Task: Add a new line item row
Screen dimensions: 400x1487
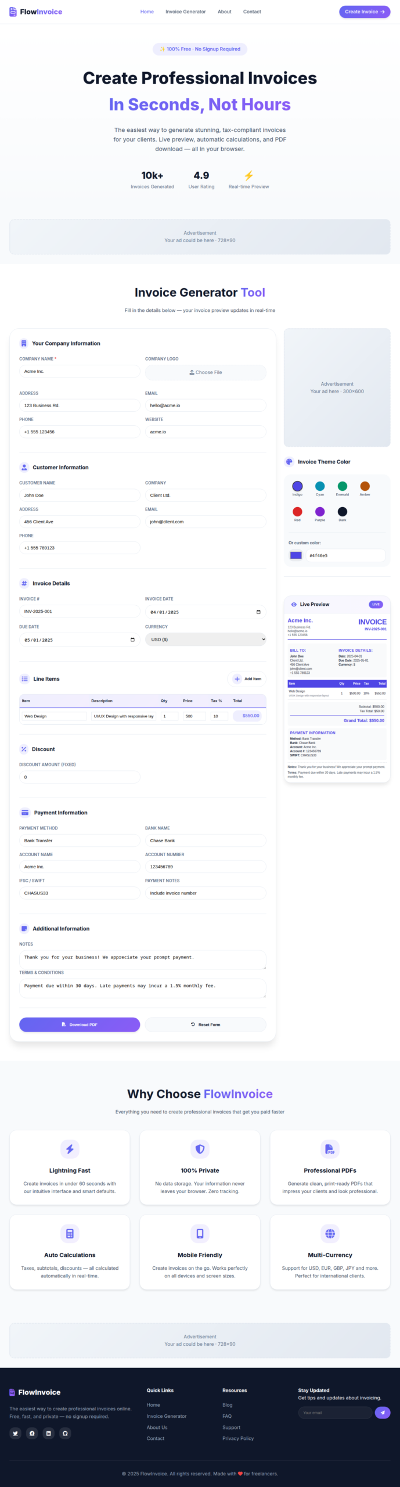Action: pos(248,678)
